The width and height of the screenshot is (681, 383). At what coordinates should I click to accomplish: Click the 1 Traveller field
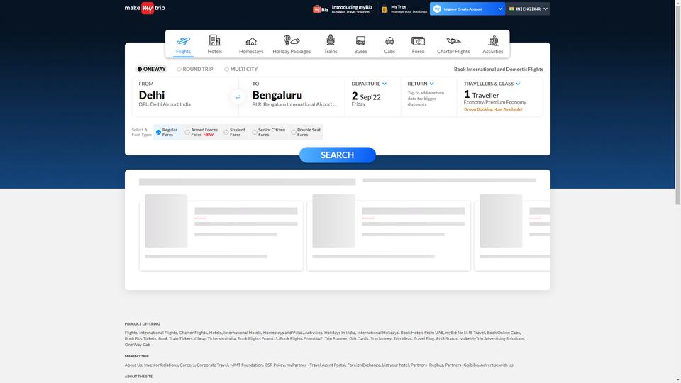click(x=481, y=95)
